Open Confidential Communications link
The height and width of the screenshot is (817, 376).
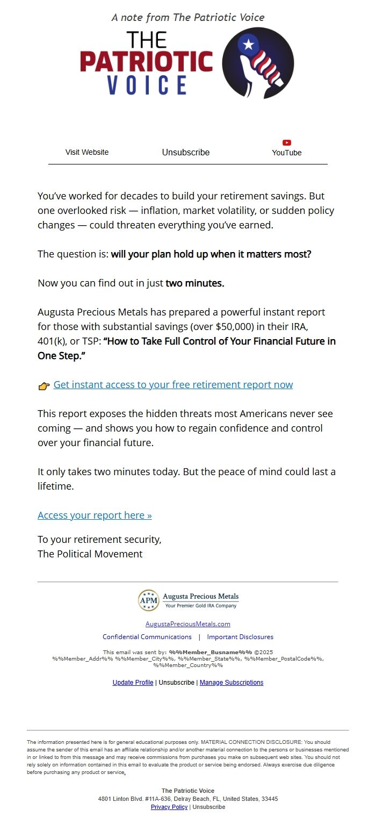(x=147, y=637)
